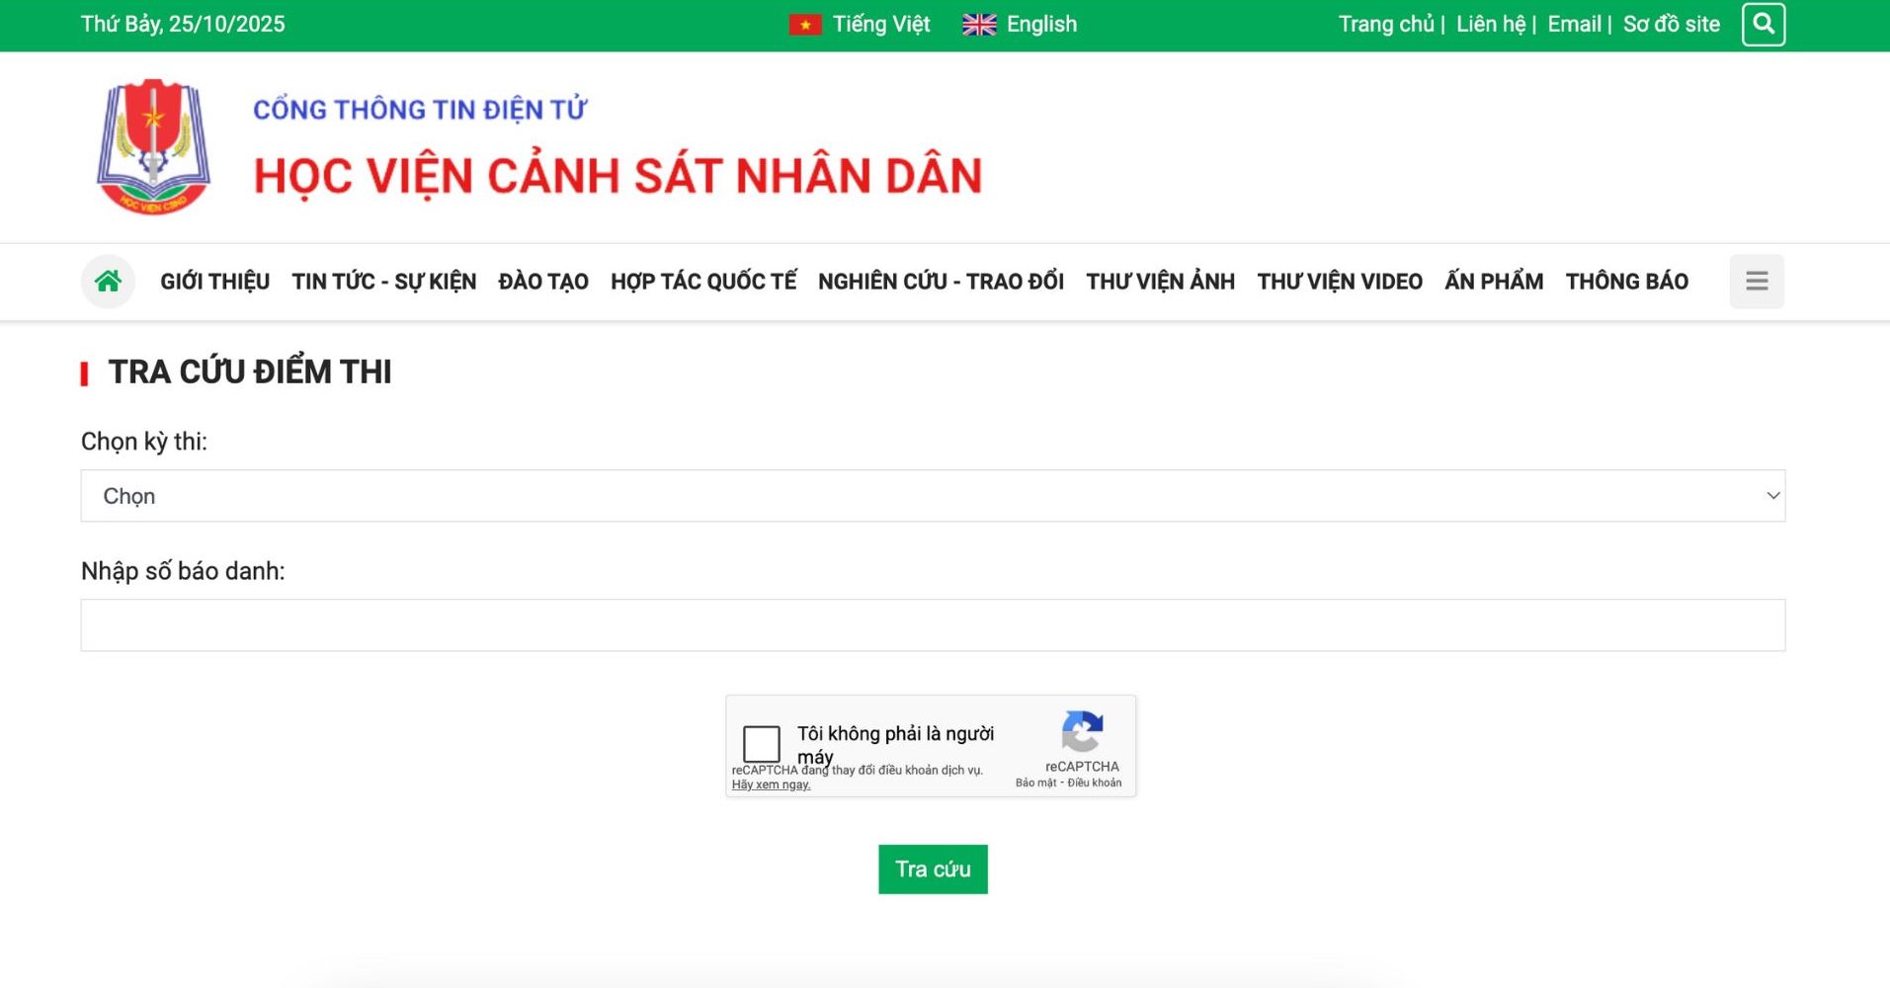Select the THÔNG BÁO menu item

click(x=1626, y=282)
